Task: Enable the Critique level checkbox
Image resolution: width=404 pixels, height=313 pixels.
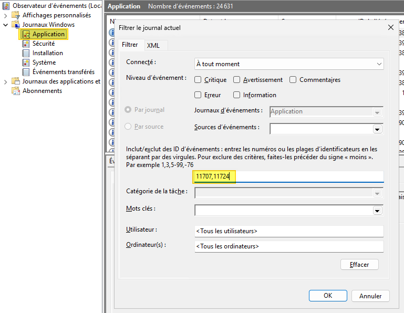Action: (198, 80)
